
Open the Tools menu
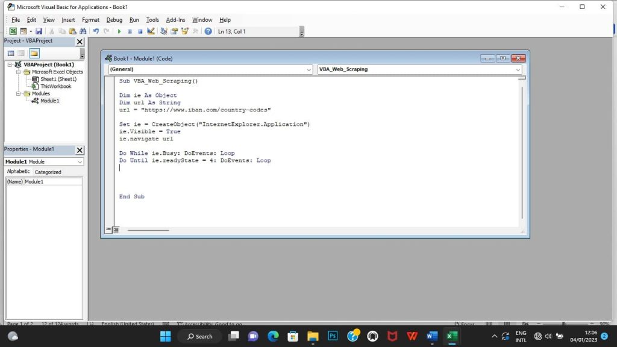click(x=152, y=20)
